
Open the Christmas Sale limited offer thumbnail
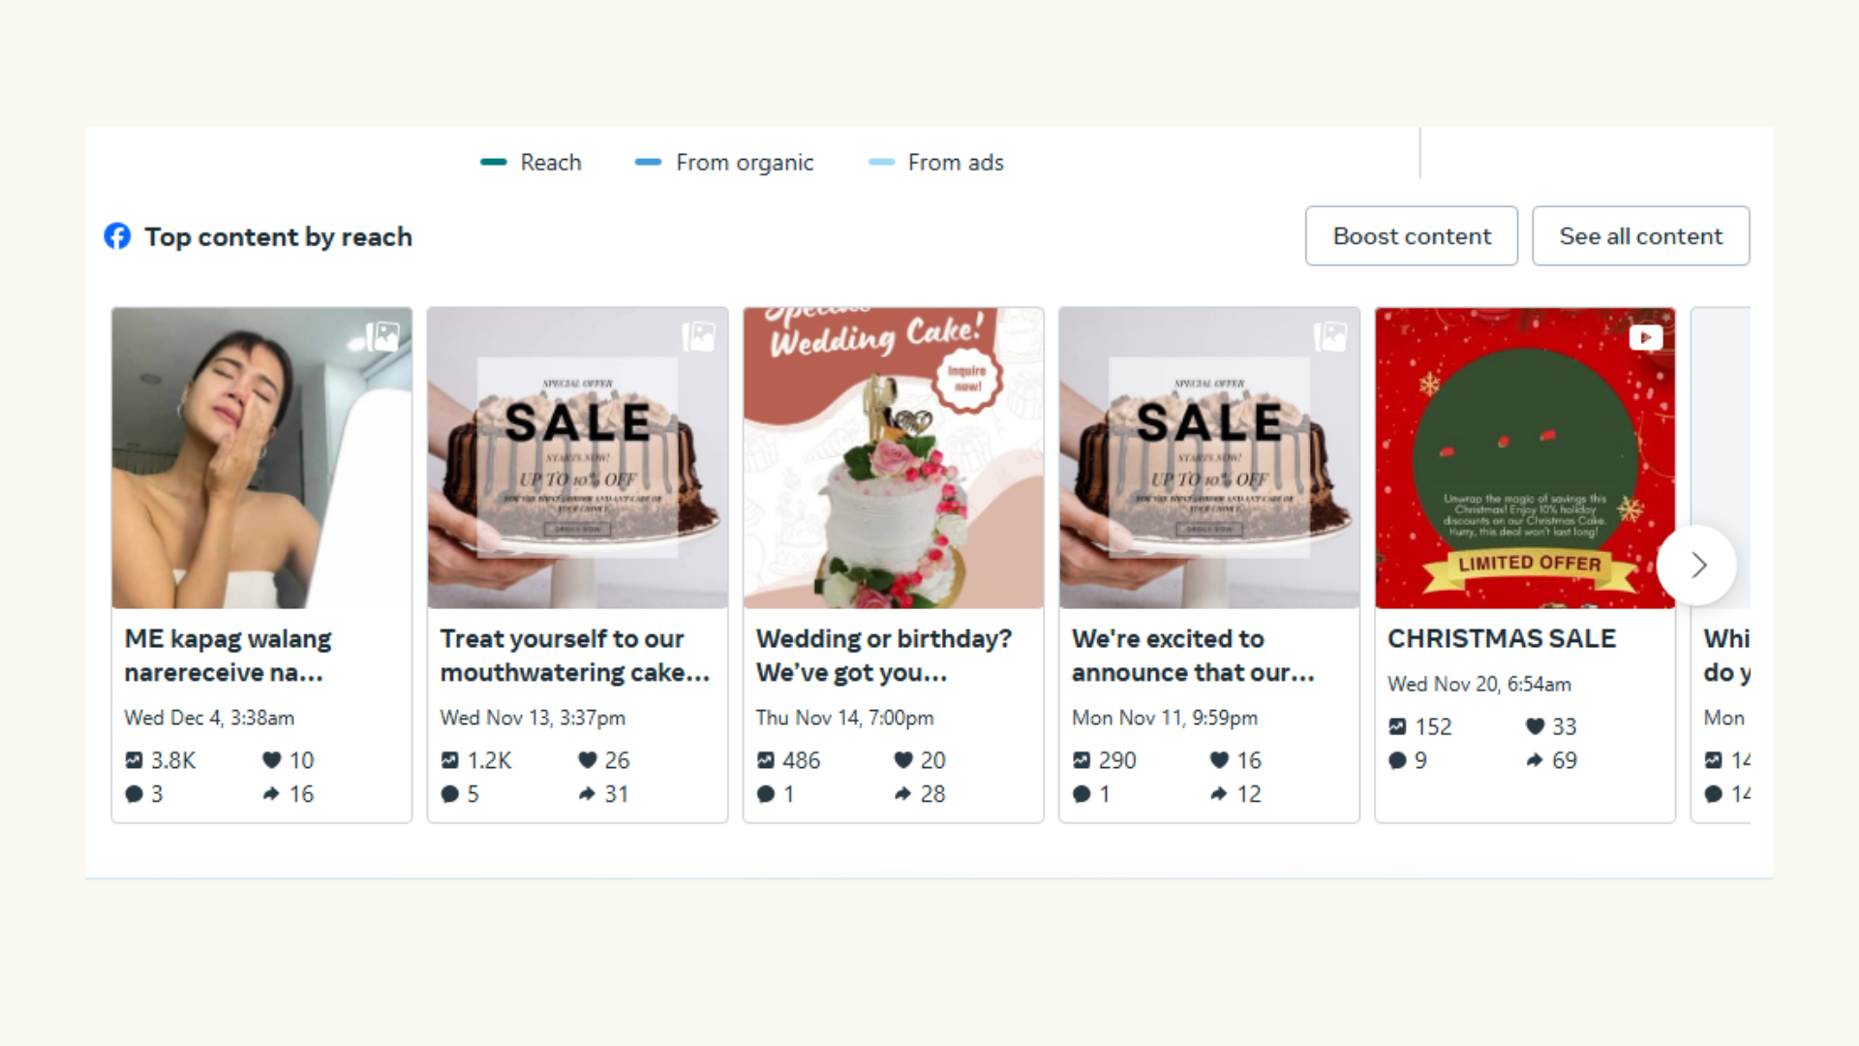coord(1524,458)
